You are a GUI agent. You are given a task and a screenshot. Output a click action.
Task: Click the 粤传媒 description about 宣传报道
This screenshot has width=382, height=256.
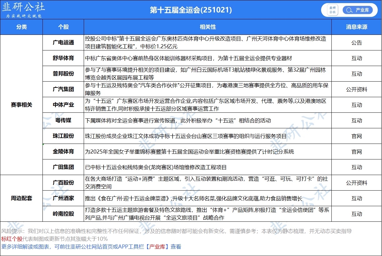(208, 121)
